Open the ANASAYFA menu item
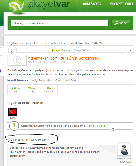Screen dimensions: 136x166 (x=92, y=4)
